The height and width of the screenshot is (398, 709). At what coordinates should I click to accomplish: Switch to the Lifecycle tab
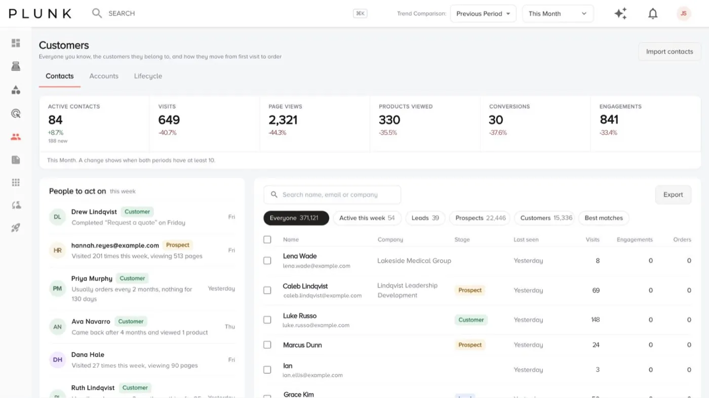[148, 76]
